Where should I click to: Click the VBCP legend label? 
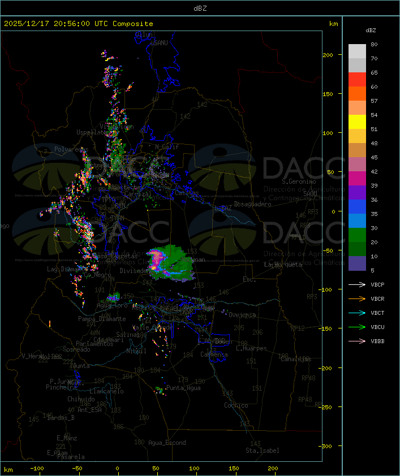pyautogui.click(x=377, y=284)
